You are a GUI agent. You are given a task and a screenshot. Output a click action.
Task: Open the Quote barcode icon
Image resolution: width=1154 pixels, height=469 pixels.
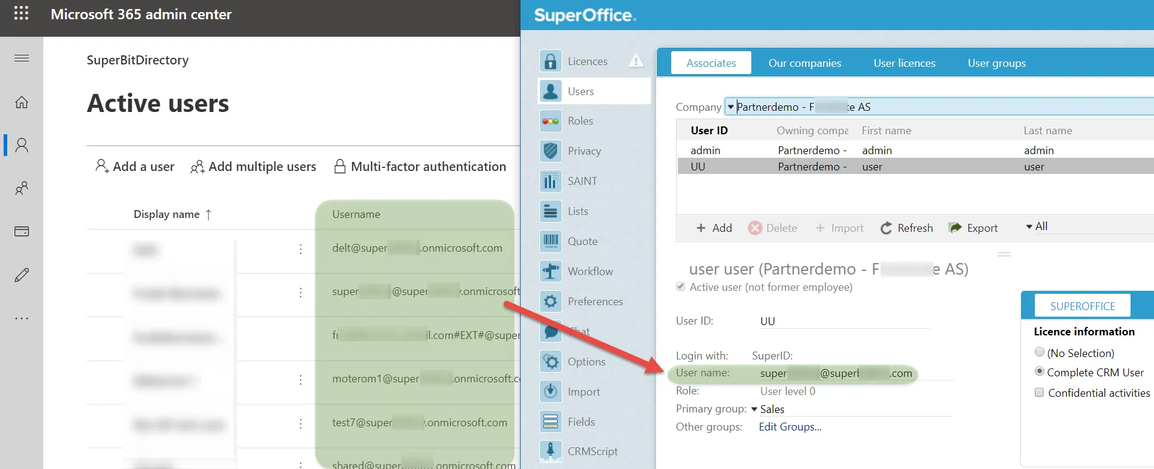click(550, 241)
